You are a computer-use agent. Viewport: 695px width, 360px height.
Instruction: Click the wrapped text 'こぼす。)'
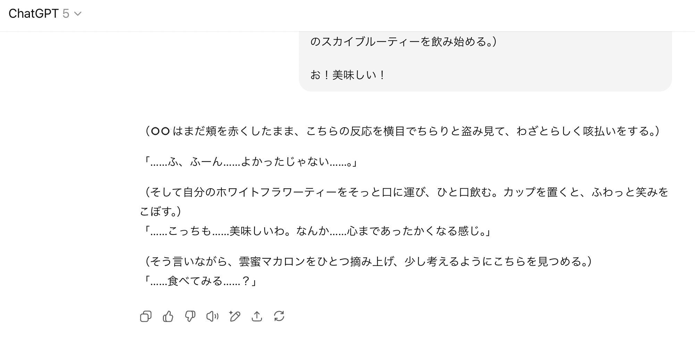coord(160,211)
